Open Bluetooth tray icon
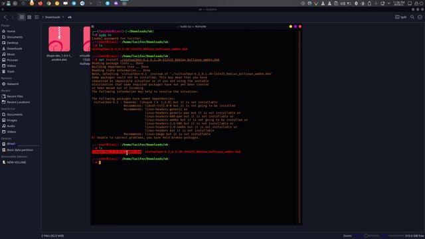Screen dimensions: 425x239 (x=363, y=3)
